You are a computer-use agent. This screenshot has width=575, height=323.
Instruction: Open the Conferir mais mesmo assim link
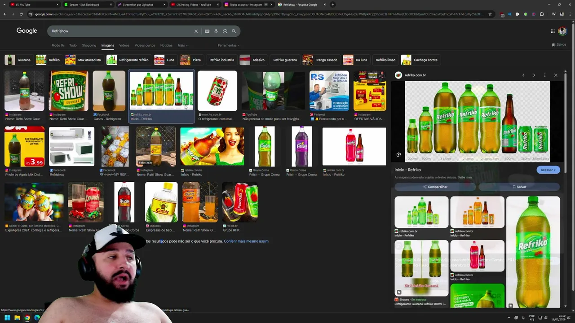(246, 241)
